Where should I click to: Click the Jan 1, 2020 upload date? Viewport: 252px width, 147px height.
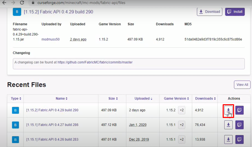[x=138, y=125]
